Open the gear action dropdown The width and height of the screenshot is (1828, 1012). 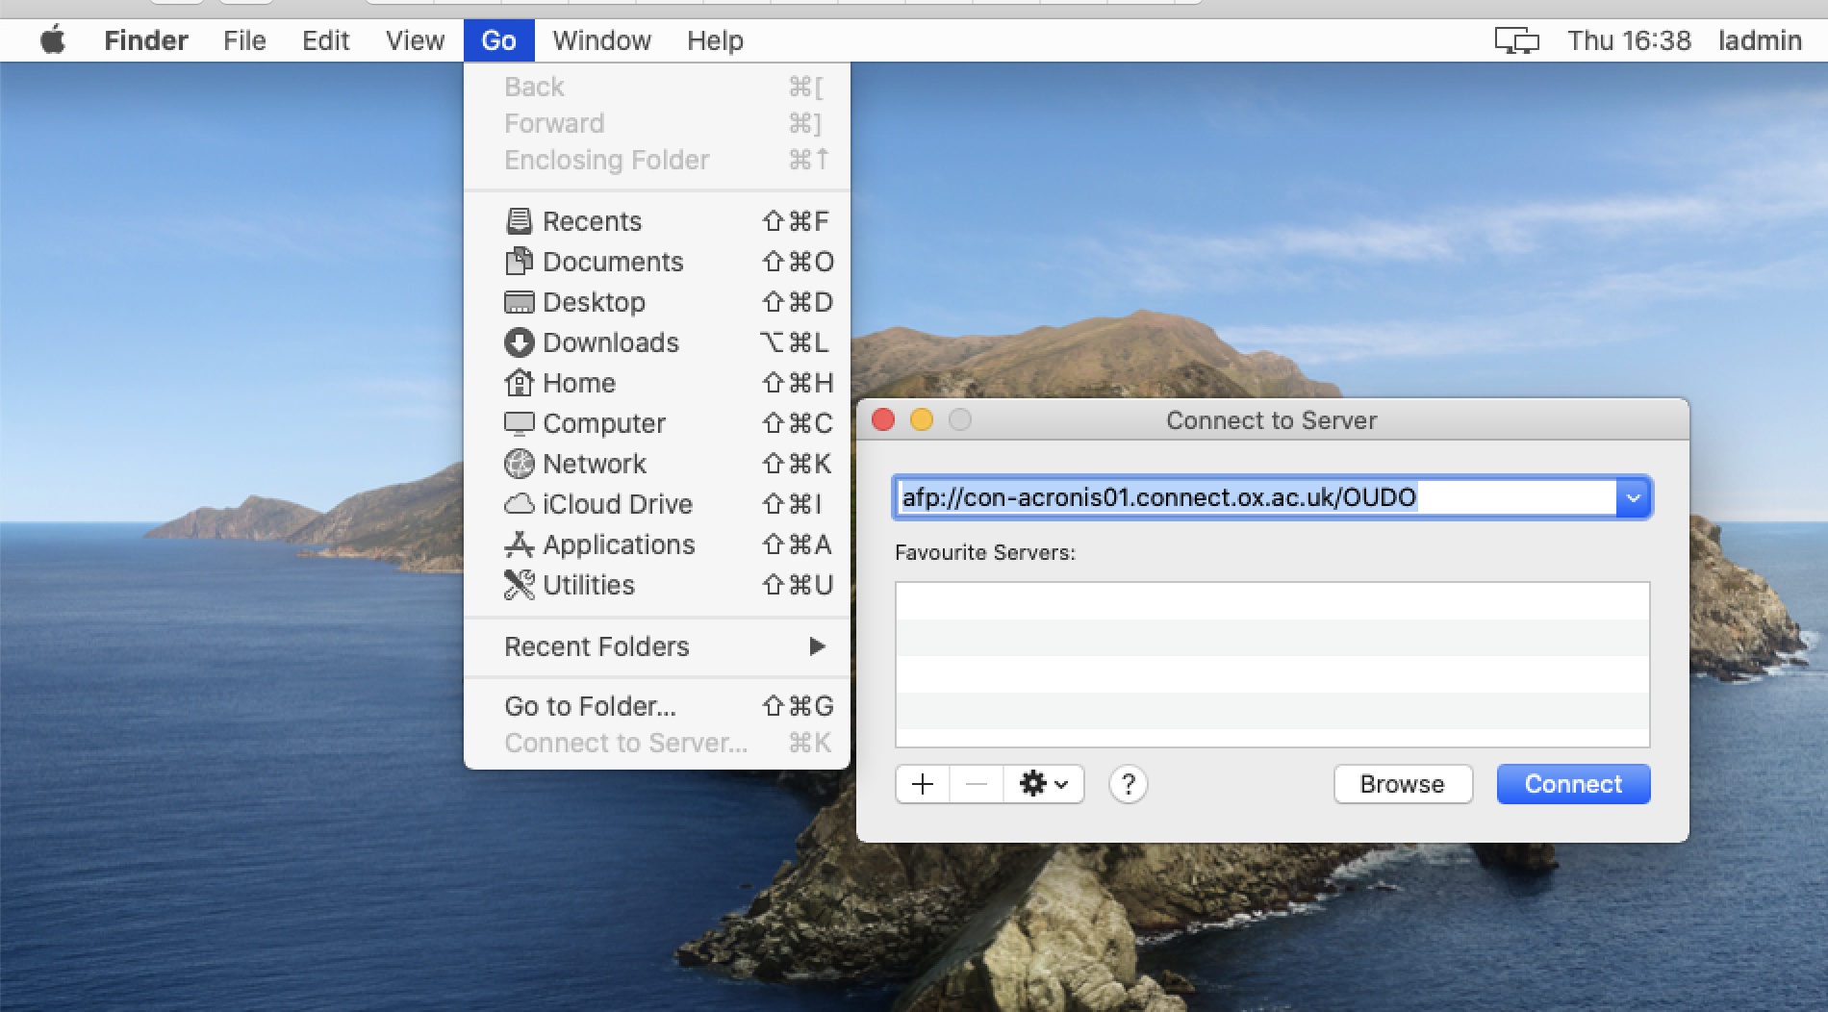tap(1043, 784)
